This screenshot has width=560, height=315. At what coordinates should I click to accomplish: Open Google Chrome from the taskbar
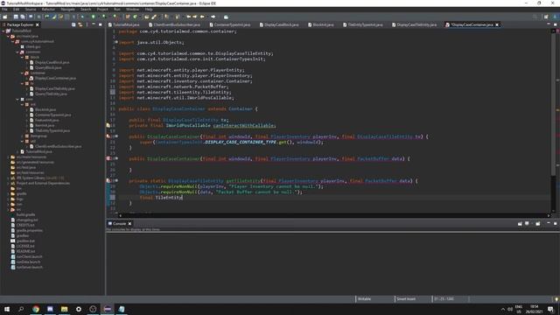click(36, 309)
